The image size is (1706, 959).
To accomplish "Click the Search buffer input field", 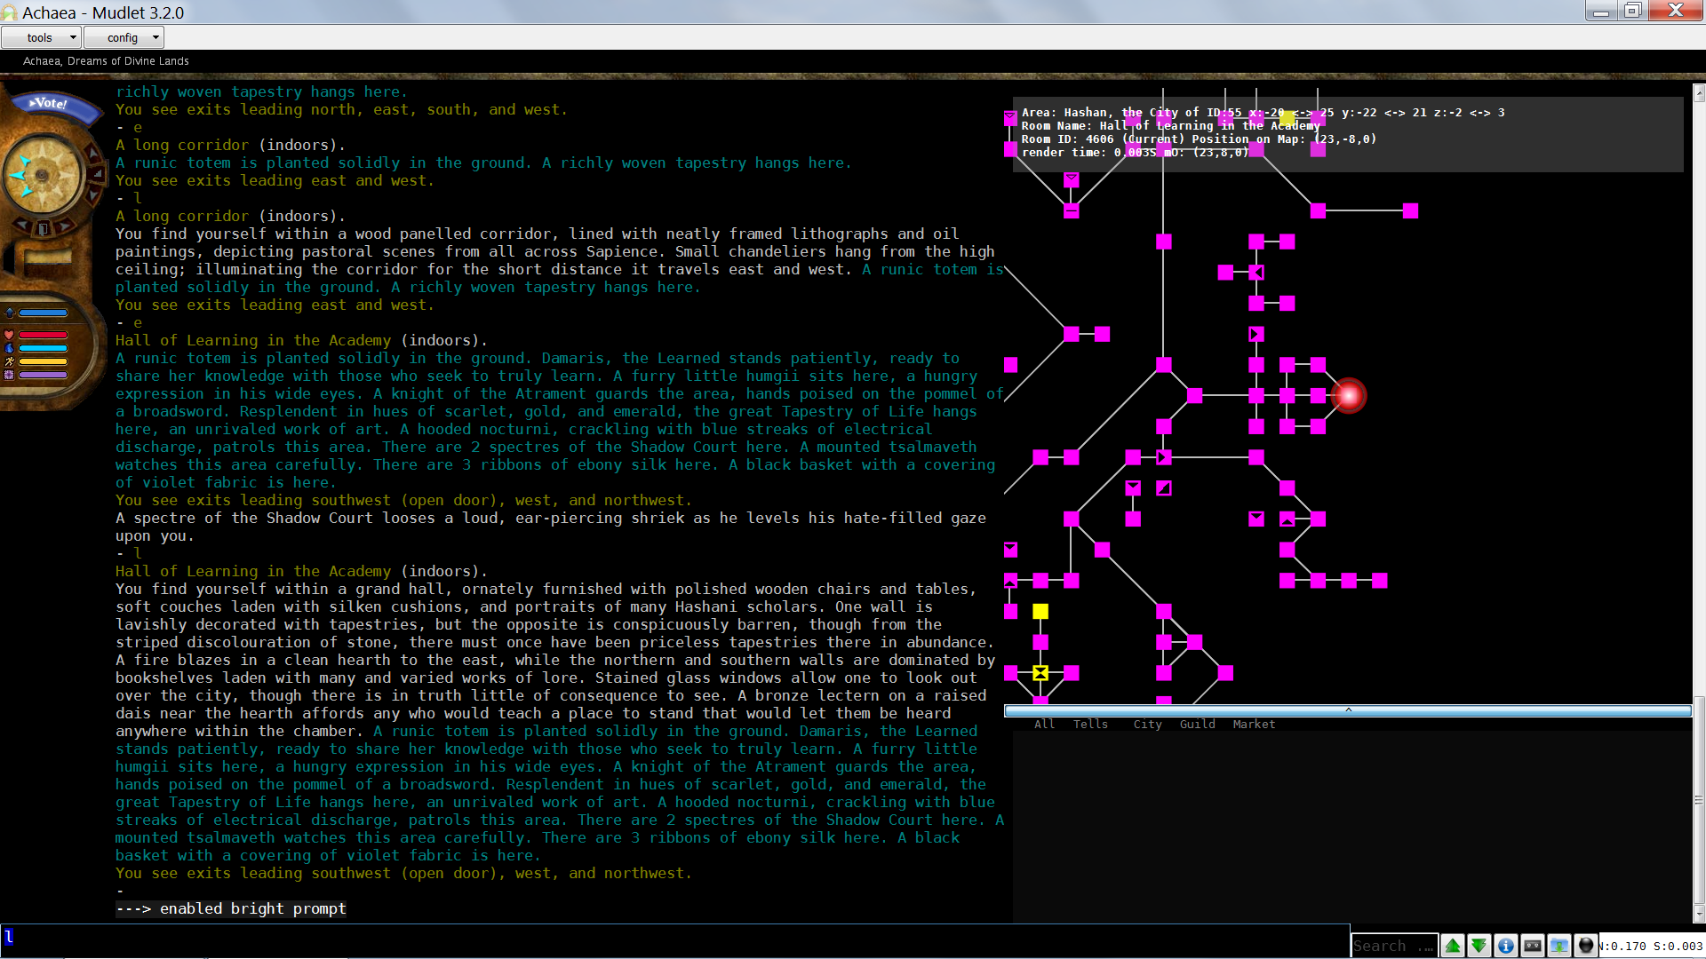I will click(1391, 946).
